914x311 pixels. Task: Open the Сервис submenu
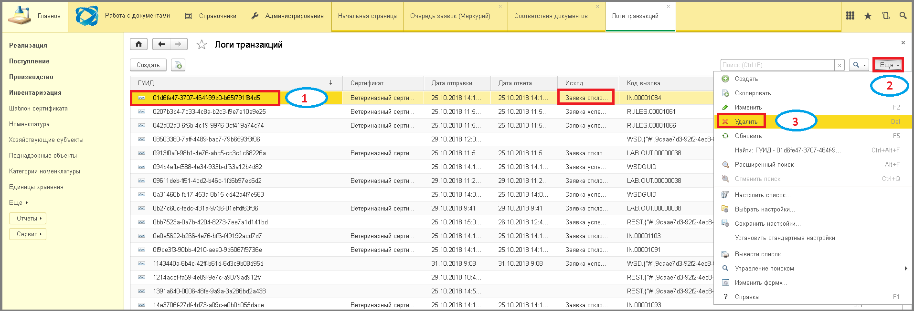coord(28,234)
